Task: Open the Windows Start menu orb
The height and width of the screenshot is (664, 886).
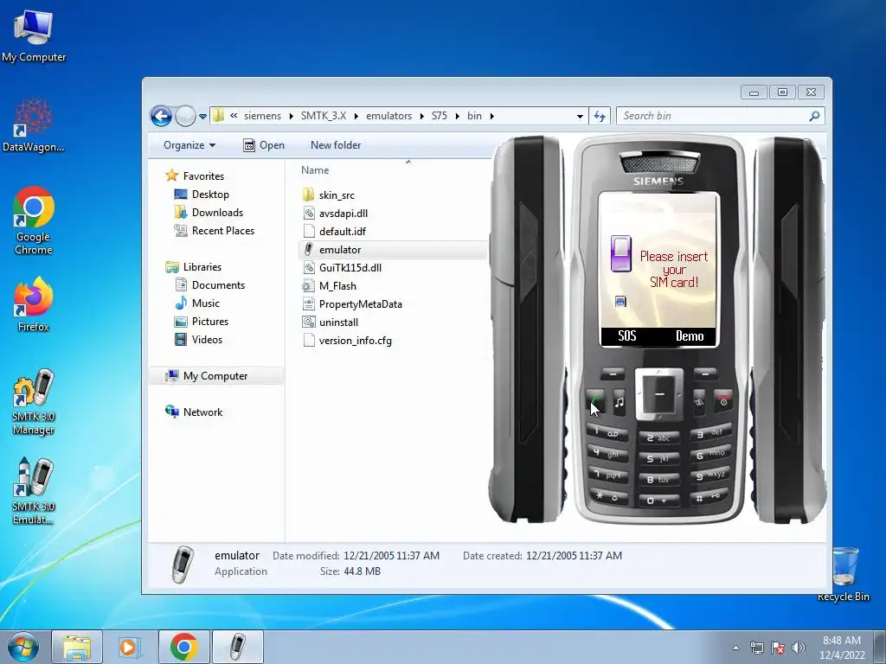Action: pyautogui.click(x=23, y=647)
